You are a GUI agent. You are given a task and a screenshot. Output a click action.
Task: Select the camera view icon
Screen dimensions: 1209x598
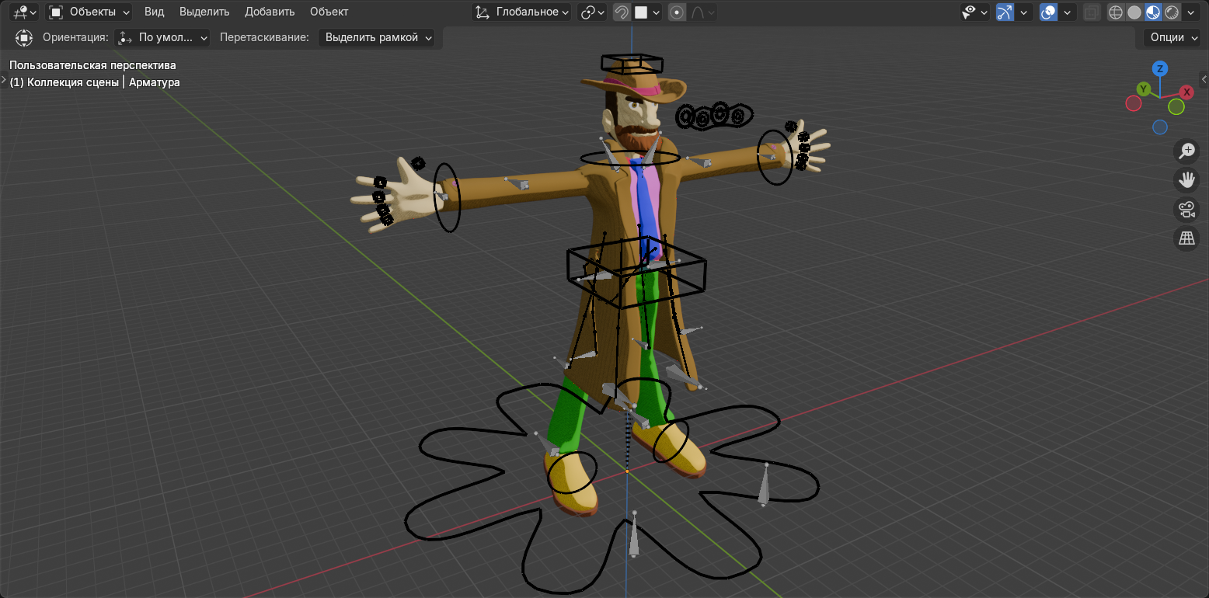[x=1186, y=209]
